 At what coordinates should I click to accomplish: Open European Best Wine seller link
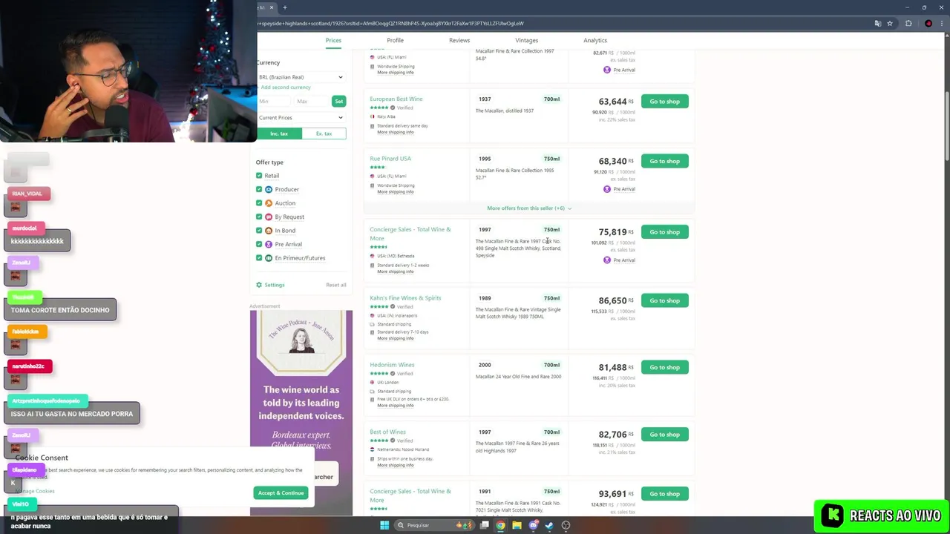point(396,99)
